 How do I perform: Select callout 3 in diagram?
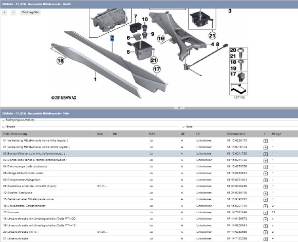230,11
